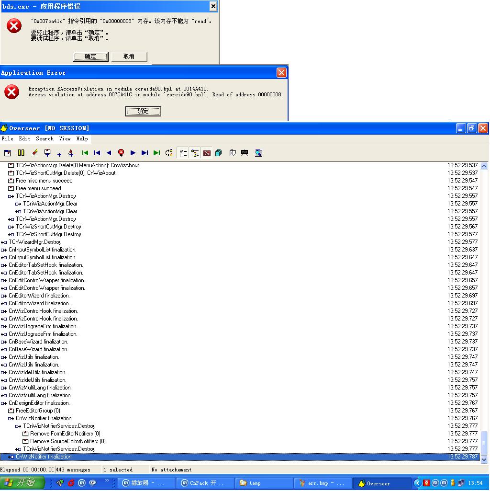Click the magnifier search icon in toolbar
Image resolution: width=490 pixels, height=493 pixels.
258,153
